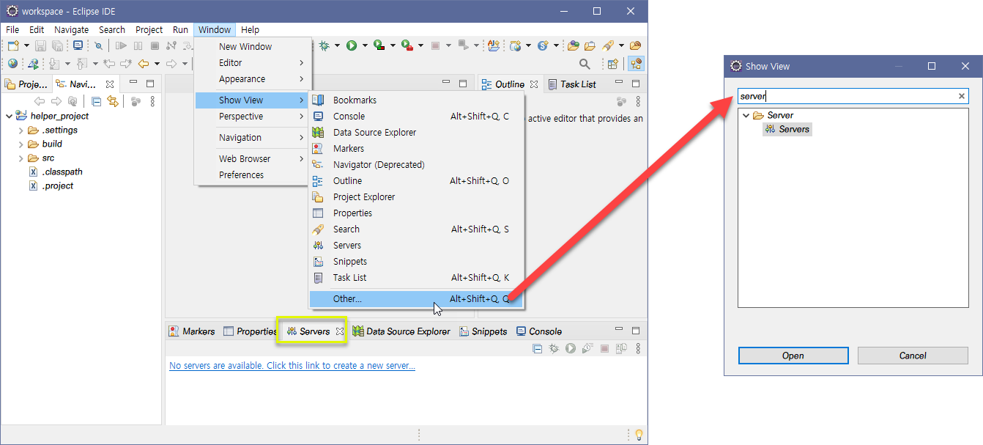Collapse the helper_project tree node
The height and width of the screenshot is (445, 983).
pyautogui.click(x=9, y=116)
